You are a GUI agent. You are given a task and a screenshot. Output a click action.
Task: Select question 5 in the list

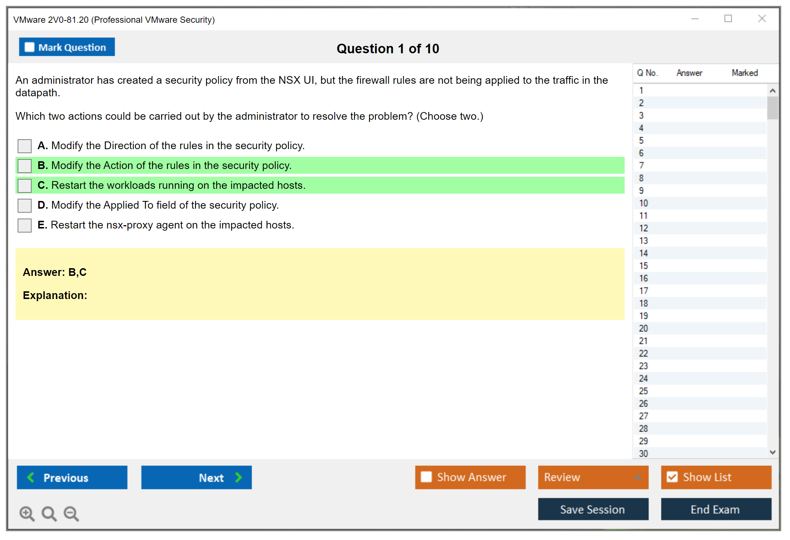pos(641,141)
